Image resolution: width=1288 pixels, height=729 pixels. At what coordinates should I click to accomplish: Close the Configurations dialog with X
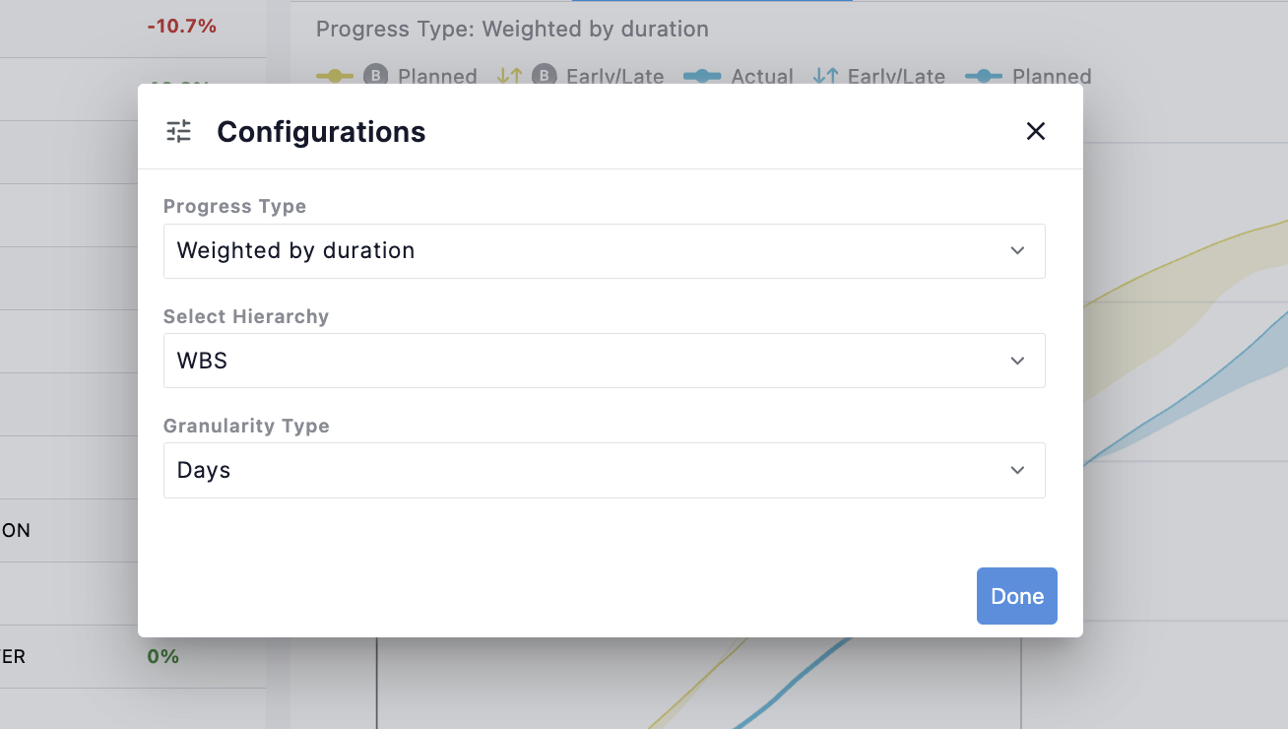point(1035,131)
